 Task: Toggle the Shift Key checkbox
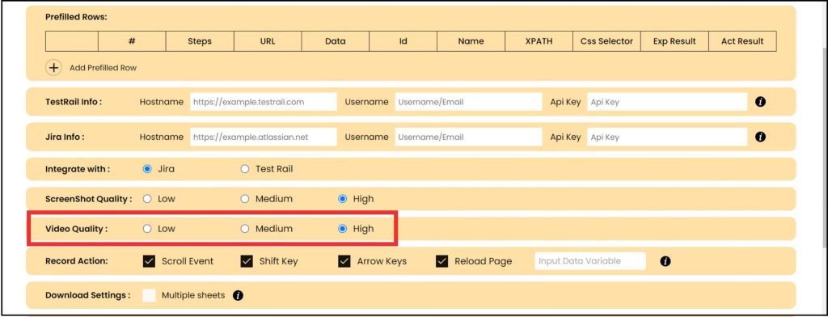(247, 261)
